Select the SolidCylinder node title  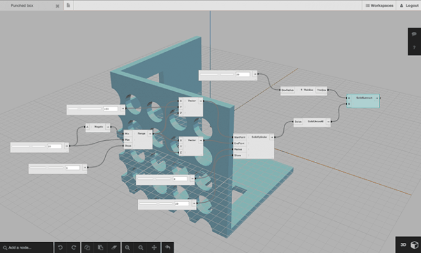260,137
